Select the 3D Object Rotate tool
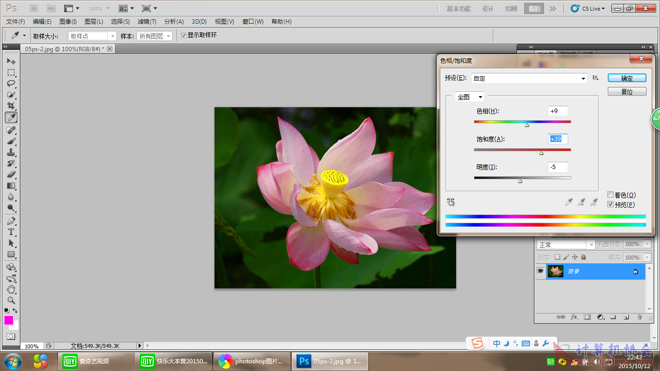 pyautogui.click(x=11, y=267)
